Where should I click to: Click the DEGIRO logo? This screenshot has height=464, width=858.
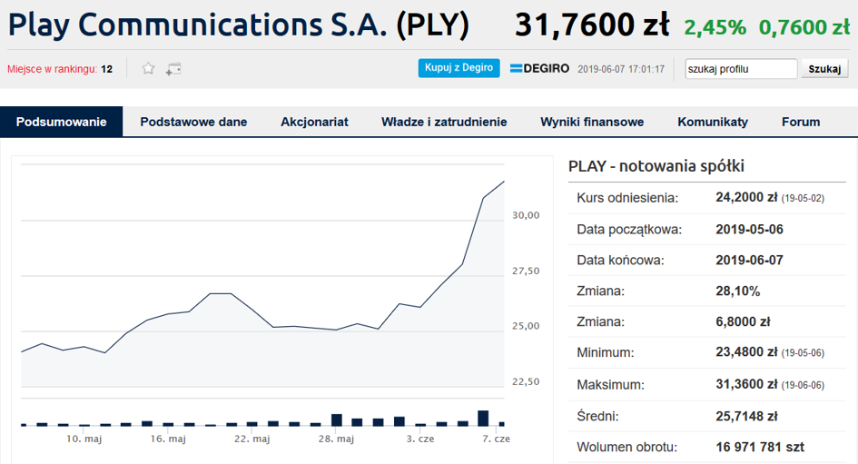click(539, 68)
